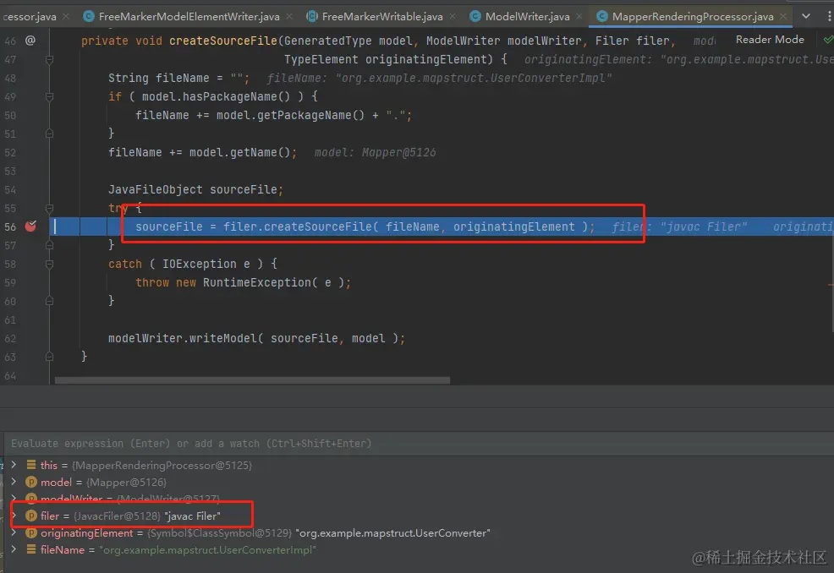Collapse the method fold marker on line 47

[49, 59]
